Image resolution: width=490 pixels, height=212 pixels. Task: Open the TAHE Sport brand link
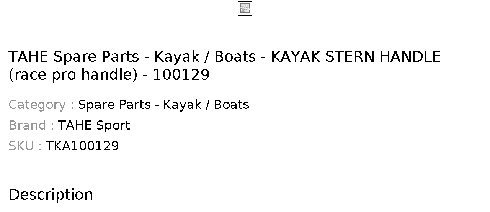tap(94, 125)
